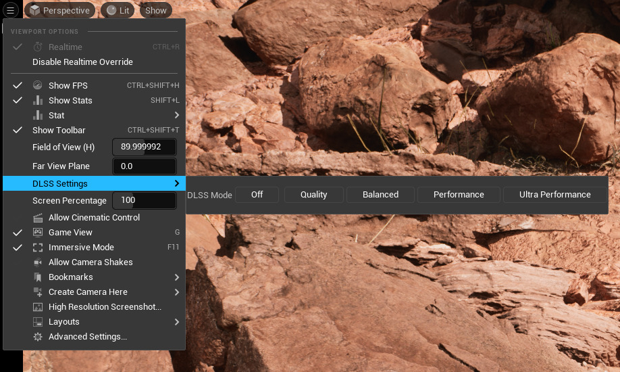620x372 pixels.
Task: Open the Lit view mode dropdown
Action: 118,10
